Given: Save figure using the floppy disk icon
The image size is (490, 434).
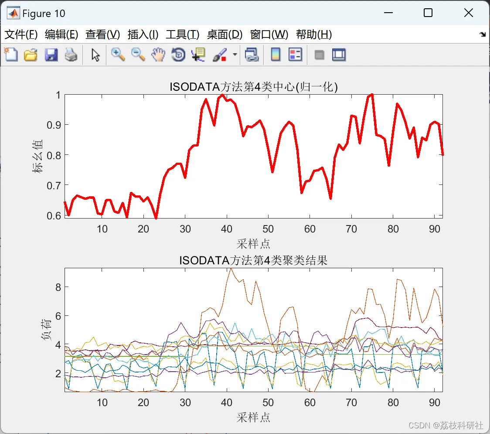Looking at the screenshot, I should 51,55.
